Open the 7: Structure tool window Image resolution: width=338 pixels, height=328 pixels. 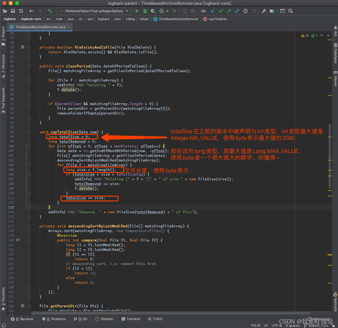(3, 66)
